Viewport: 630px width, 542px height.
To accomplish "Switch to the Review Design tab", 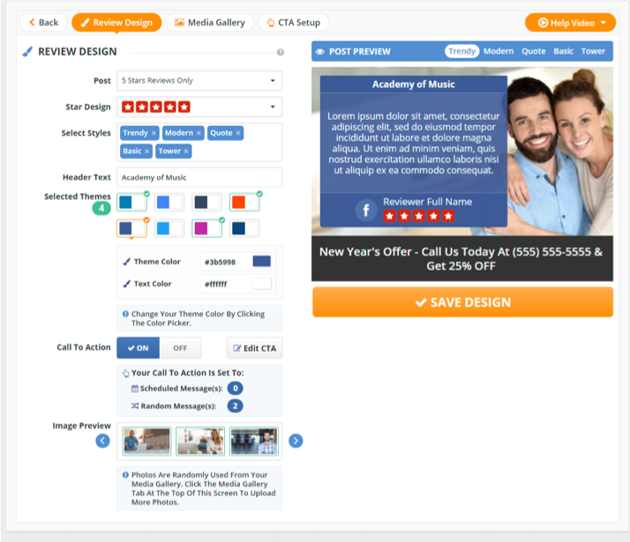I will tap(116, 22).
